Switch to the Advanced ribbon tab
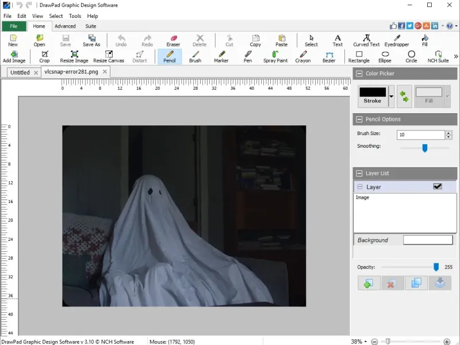Image resolution: width=460 pixels, height=345 pixels. coord(65,26)
